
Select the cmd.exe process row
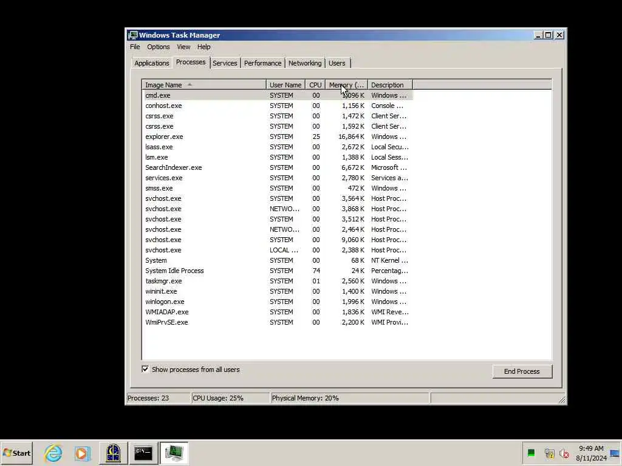pyautogui.click(x=277, y=95)
